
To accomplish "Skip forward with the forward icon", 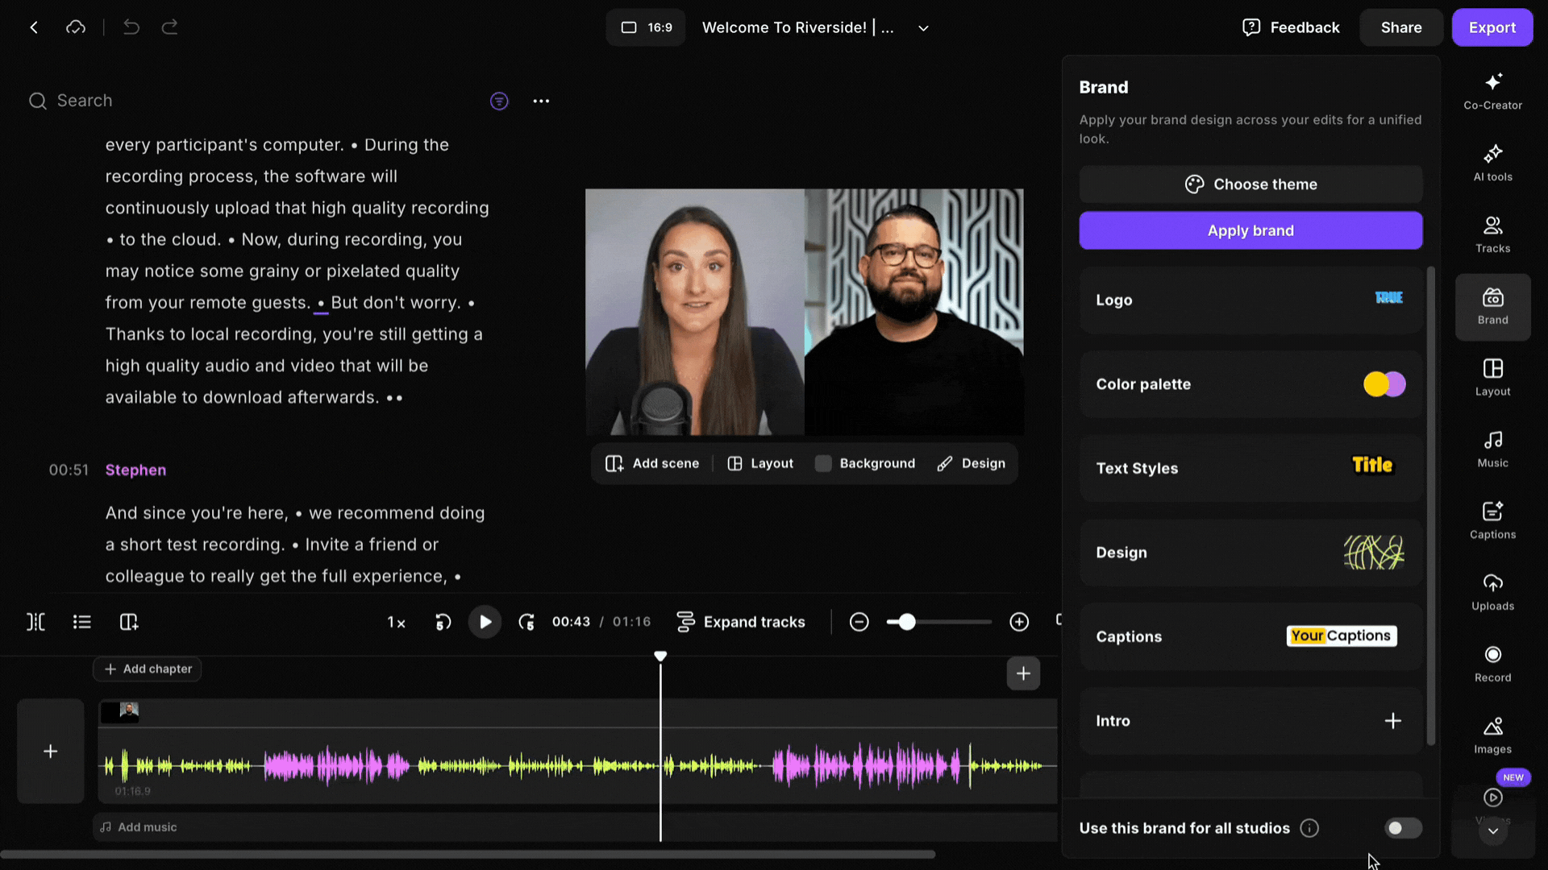I will pos(526,622).
